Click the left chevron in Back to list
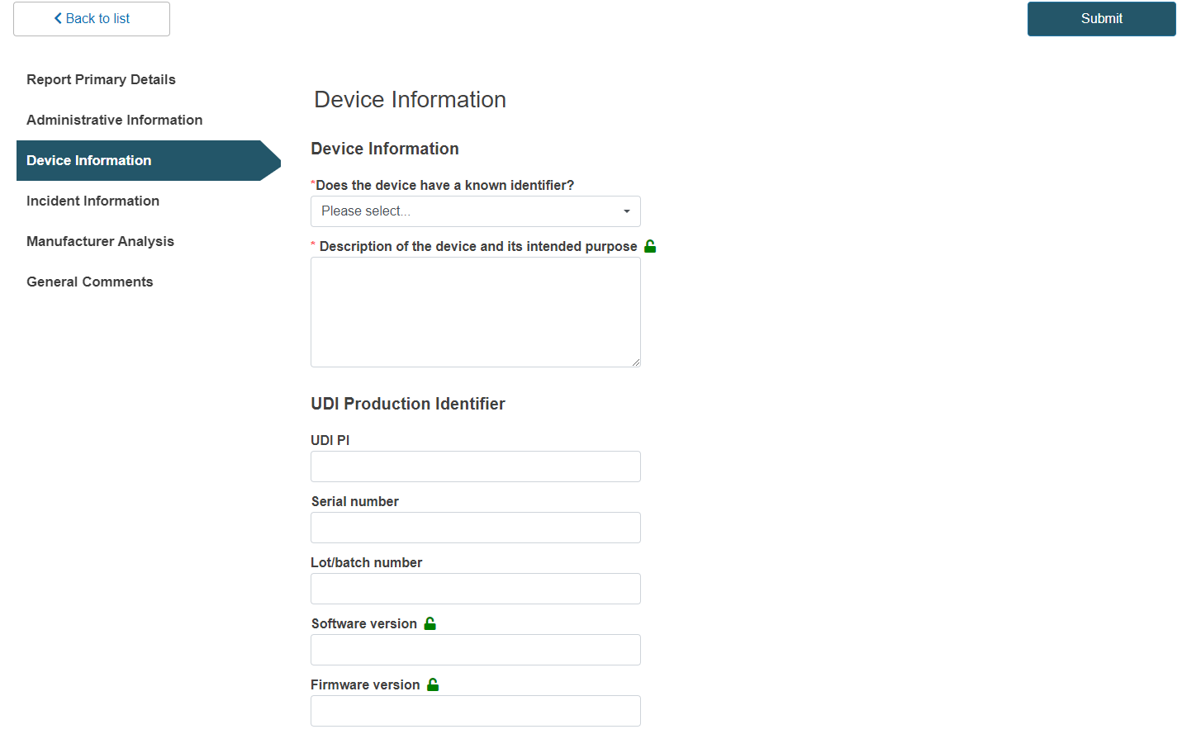Viewport: 1201px width, 734px height. tap(58, 18)
